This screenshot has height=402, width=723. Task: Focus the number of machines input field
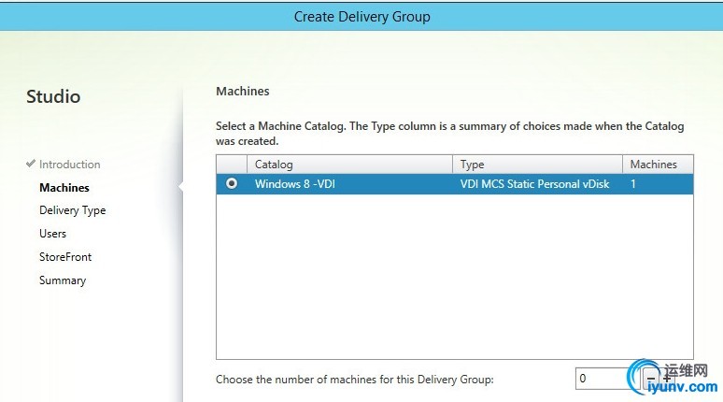pyautogui.click(x=608, y=379)
